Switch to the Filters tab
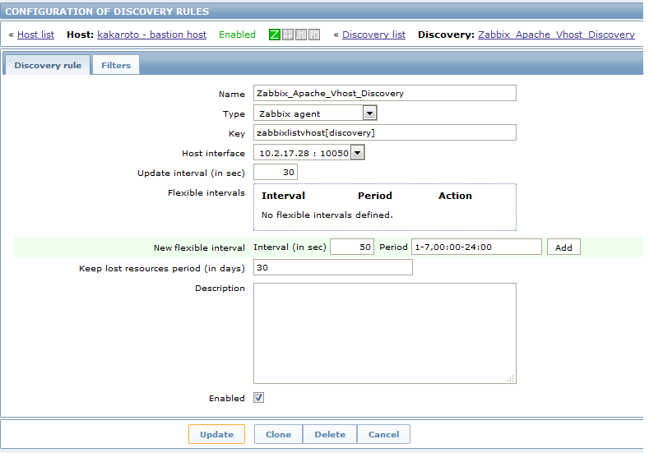The width and height of the screenshot is (649, 453). 116,66
